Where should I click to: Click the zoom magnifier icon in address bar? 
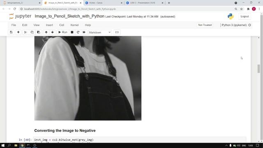click(x=236, y=9)
